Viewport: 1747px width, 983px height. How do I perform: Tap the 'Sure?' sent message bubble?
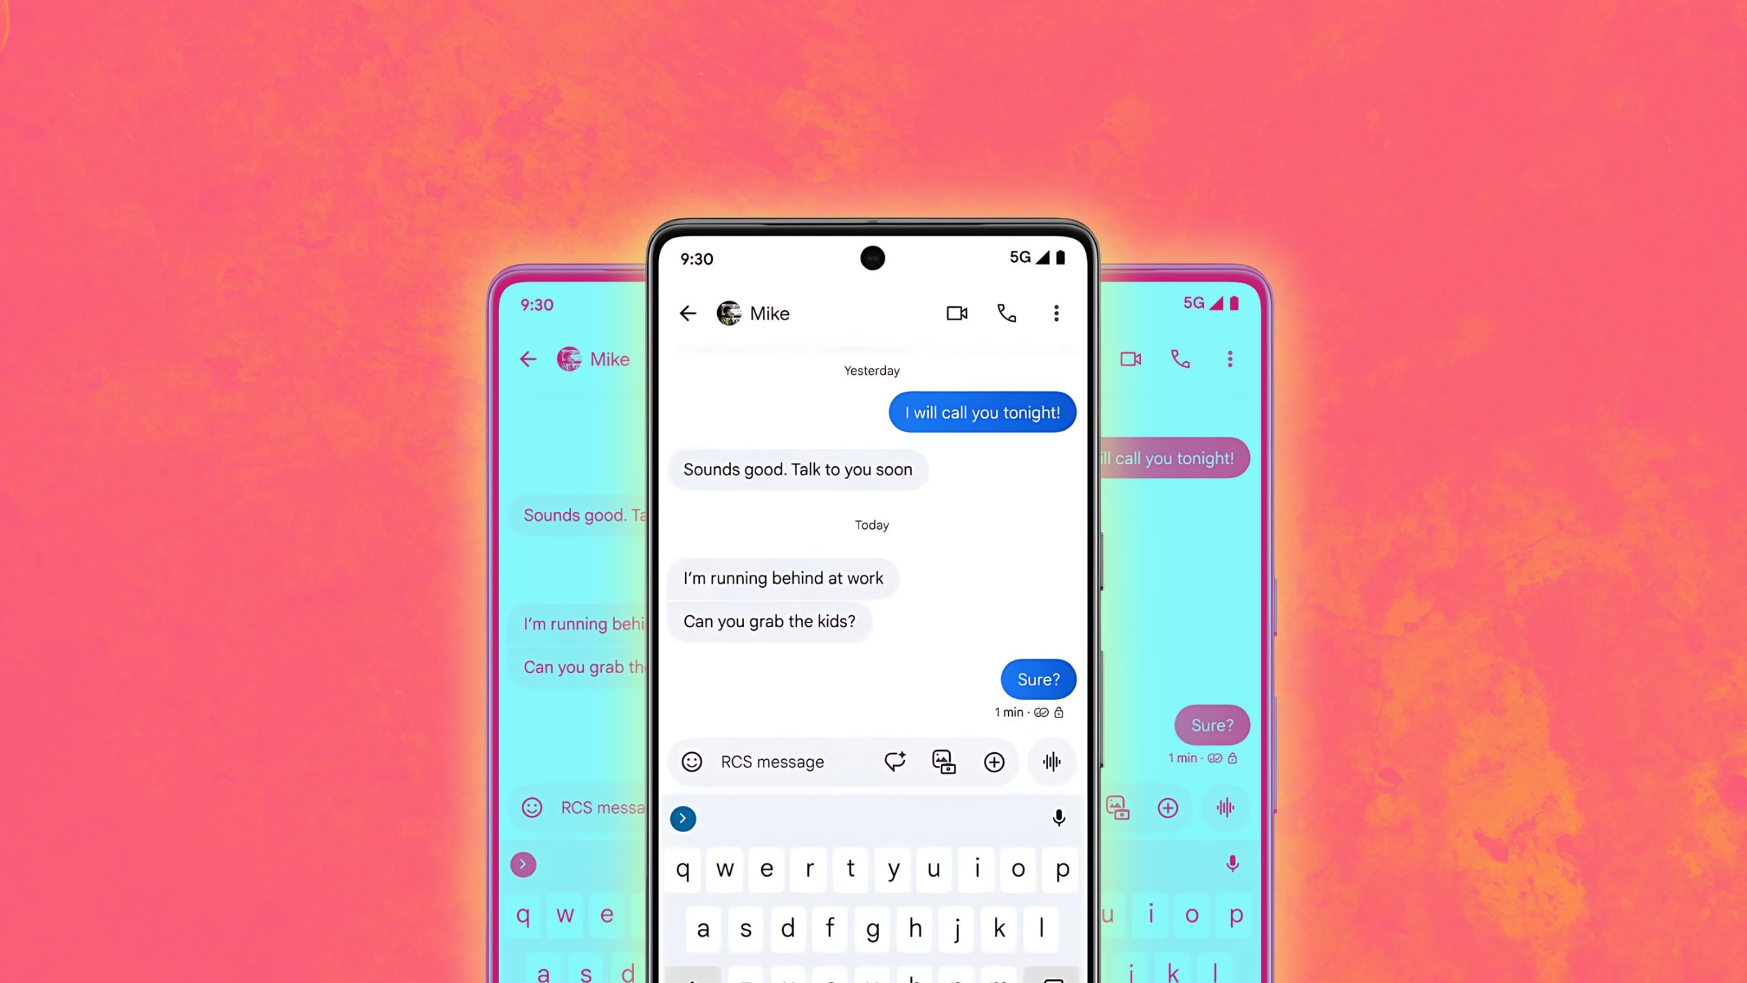(x=1037, y=679)
